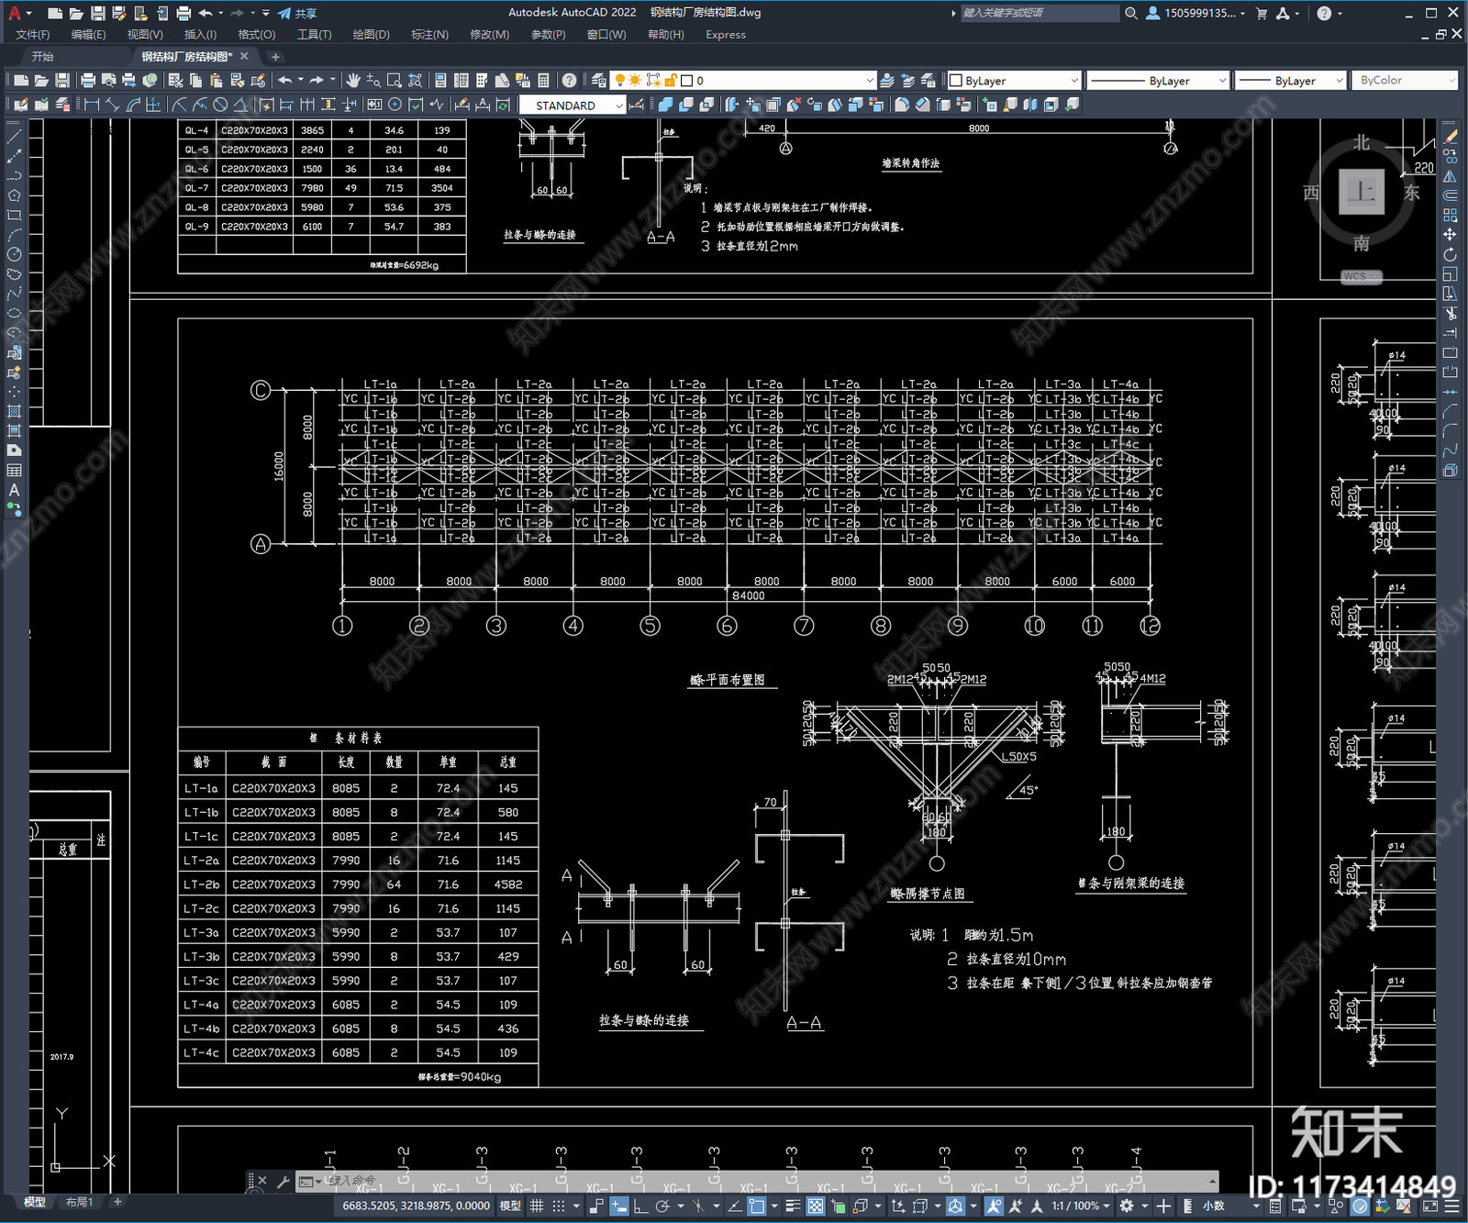
Task: Open the 视图(V) menu
Action: click(145, 35)
